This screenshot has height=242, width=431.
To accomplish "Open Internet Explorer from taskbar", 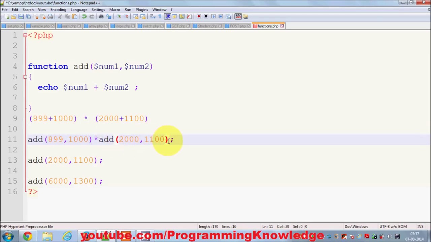I will (x=68, y=236).
